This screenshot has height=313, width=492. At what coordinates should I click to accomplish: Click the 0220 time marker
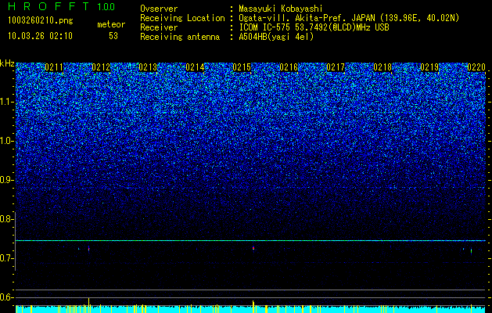[476, 67]
